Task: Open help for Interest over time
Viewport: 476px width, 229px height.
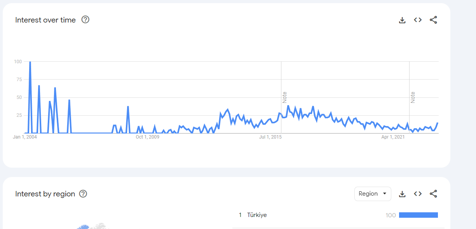Action: (85, 20)
